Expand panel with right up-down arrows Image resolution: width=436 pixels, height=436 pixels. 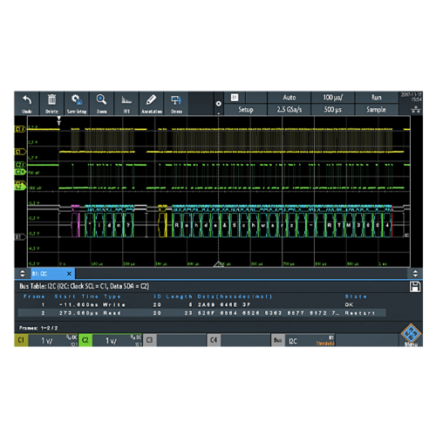(x=415, y=274)
